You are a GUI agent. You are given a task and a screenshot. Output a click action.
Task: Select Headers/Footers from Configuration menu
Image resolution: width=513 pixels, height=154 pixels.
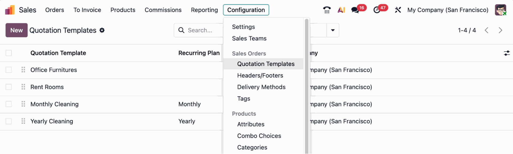point(260,76)
